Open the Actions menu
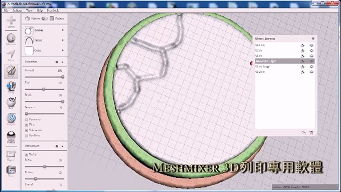The image size is (341, 192). [17, 10]
